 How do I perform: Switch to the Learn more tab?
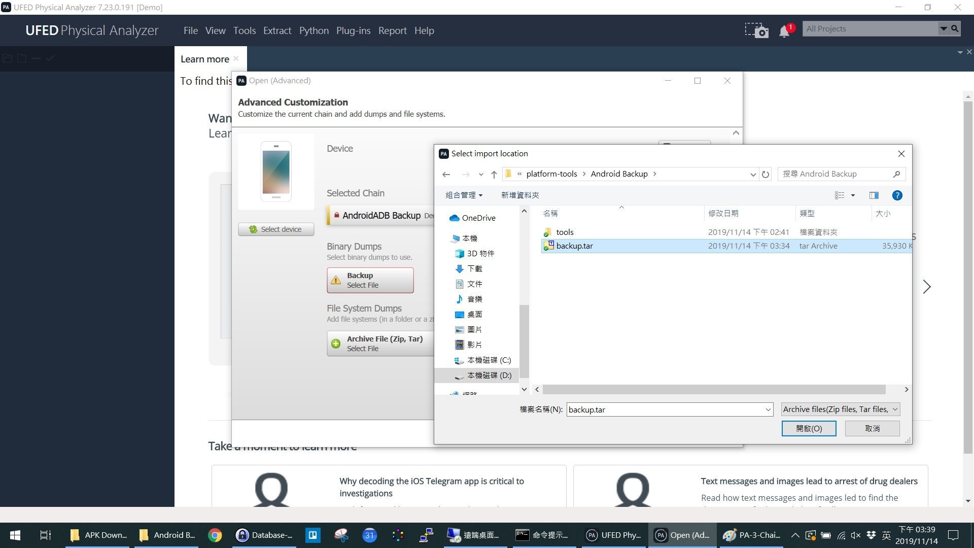point(205,59)
